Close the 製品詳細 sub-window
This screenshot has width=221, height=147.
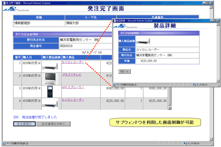click(x=218, y=21)
